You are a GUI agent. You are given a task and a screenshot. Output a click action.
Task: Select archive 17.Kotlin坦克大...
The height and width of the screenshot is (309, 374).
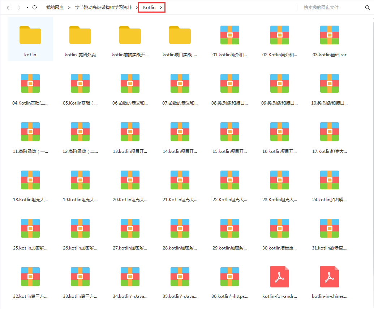coord(330,136)
